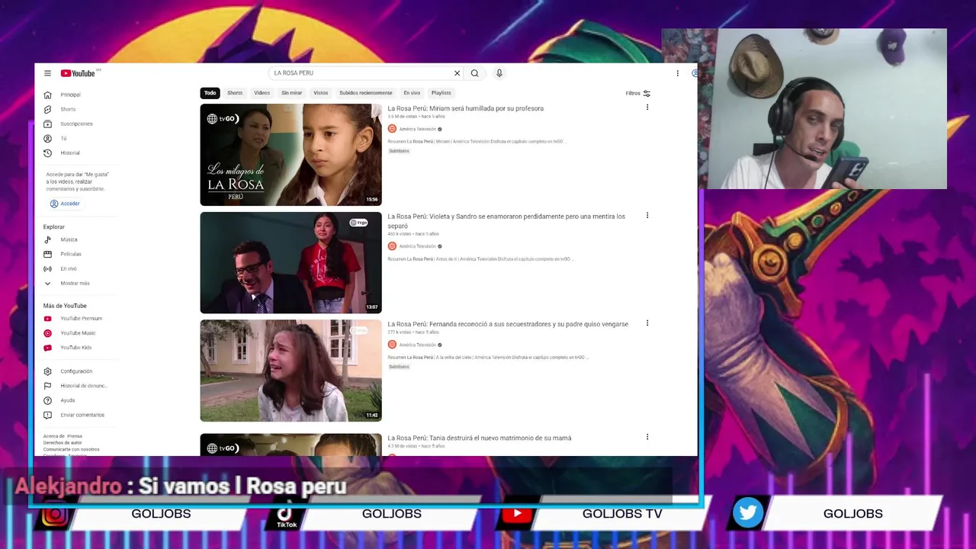Image resolution: width=976 pixels, height=549 pixels.
Task: Open the Filtros options
Action: click(x=637, y=93)
